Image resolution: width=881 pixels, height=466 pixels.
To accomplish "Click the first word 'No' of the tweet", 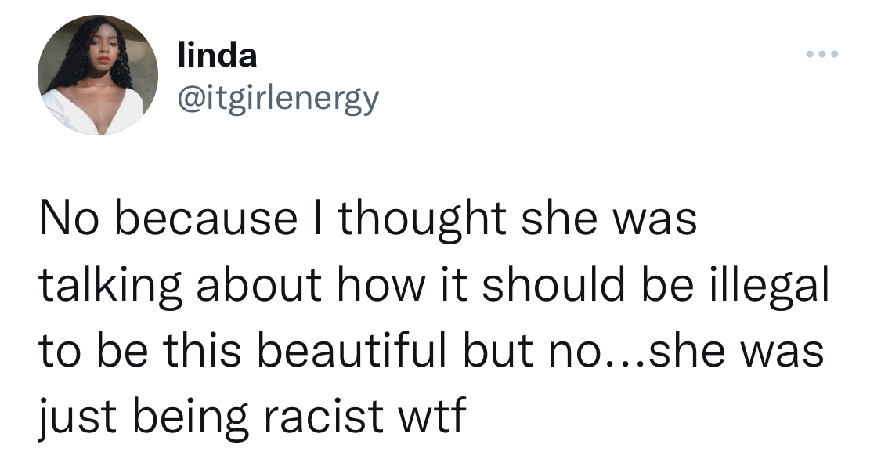I will [x=70, y=220].
